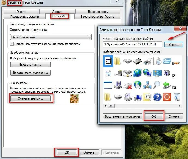Select the small shortcut arrow icon
The width and height of the screenshot is (188, 159).
(x=174, y=76)
